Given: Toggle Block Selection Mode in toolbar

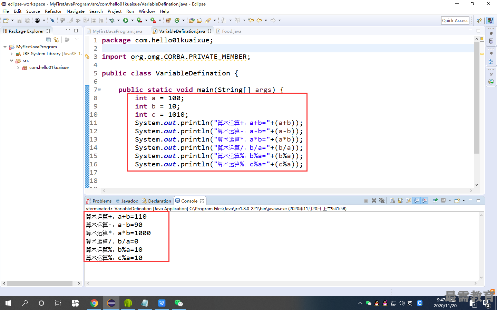Looking at the screenshot, I should point(94,20).
